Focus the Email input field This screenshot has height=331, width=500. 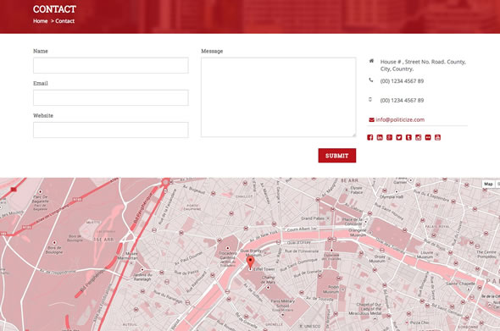point(111,97)
